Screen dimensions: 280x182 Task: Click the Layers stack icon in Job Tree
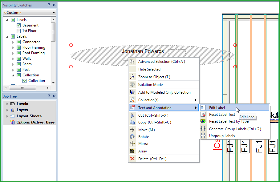coord(13,110)
